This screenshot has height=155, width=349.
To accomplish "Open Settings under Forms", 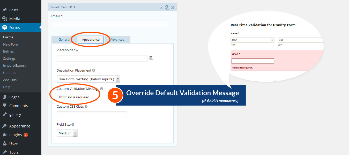I will pyautogui.click(x=9, y=59).
